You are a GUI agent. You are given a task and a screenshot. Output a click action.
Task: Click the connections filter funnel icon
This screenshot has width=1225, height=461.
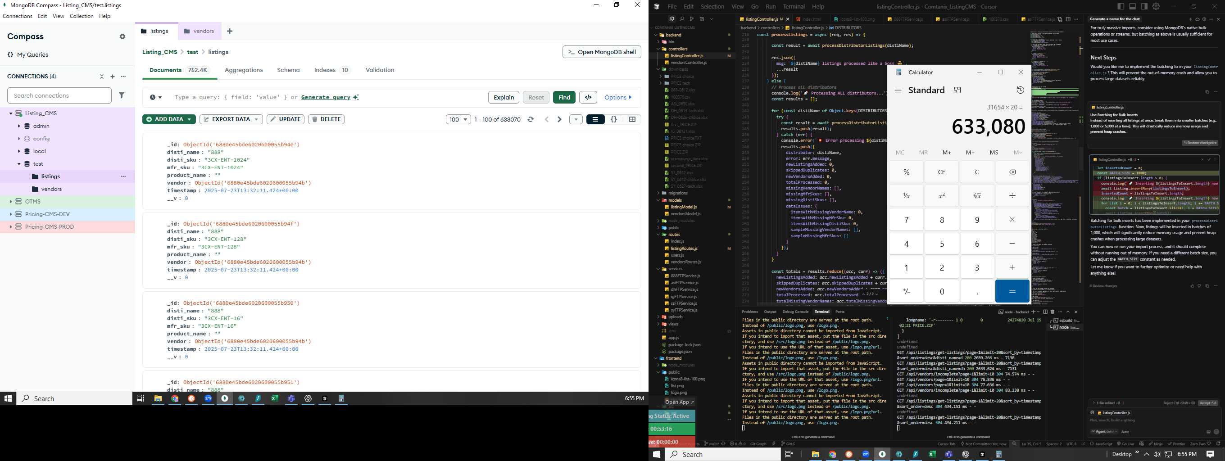pyautogui.click(x=122, y=95)
